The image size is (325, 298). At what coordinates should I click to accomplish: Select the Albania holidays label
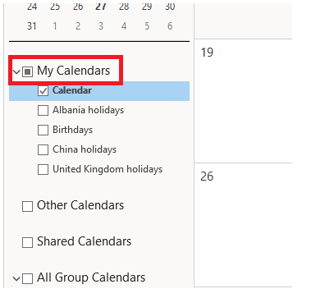[88, 110]
